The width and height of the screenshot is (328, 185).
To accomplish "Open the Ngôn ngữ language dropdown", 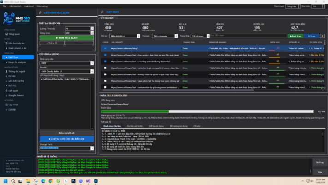I will click(x=293, y=6).
